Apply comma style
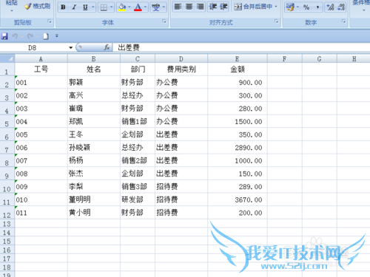Image resolution: width=370 pixels, height=277 pixels. (x=317, y=7)
